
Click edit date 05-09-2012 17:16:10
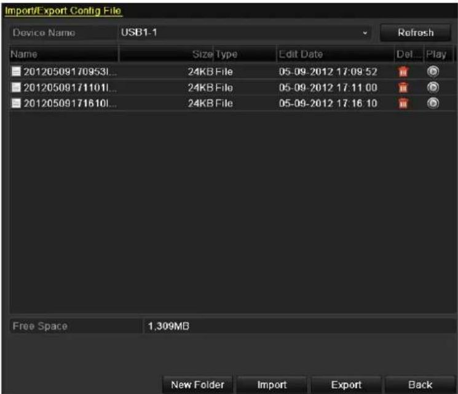coord(328,103)
